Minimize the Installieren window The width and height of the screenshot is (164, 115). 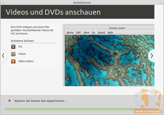tap(160, 3)
